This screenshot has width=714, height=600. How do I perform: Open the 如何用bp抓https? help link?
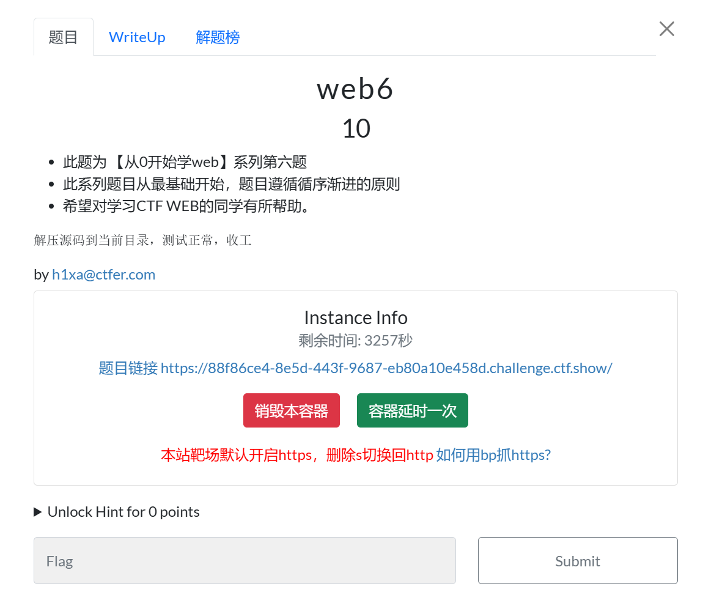coord(493,455)
